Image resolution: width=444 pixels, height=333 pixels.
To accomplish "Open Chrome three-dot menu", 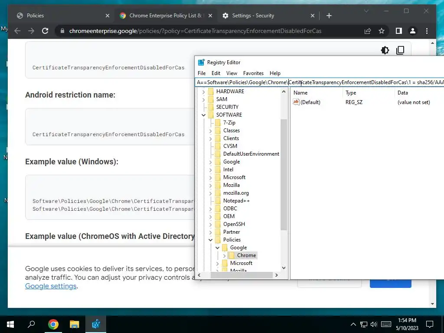I will [427, 31].
